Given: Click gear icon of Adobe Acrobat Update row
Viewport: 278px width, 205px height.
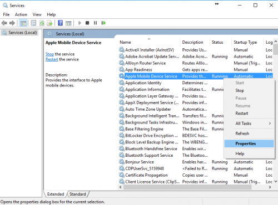Looking at the screenshot, I should (x=122, y=57).
